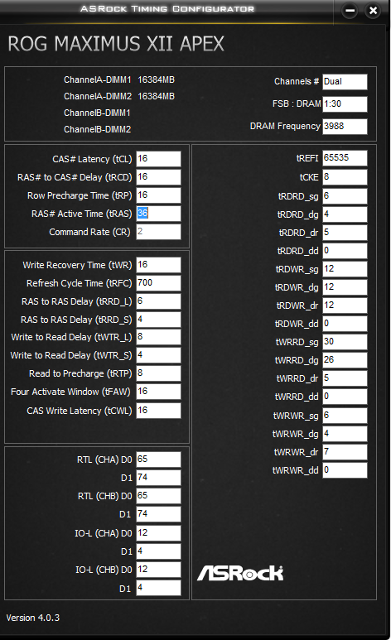Edit the Write Recovery Time (tWR) field

click(x=158, y=265)
